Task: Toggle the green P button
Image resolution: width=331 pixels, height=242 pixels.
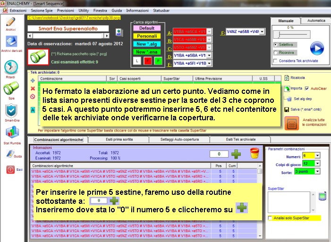Action: [158, 61]
